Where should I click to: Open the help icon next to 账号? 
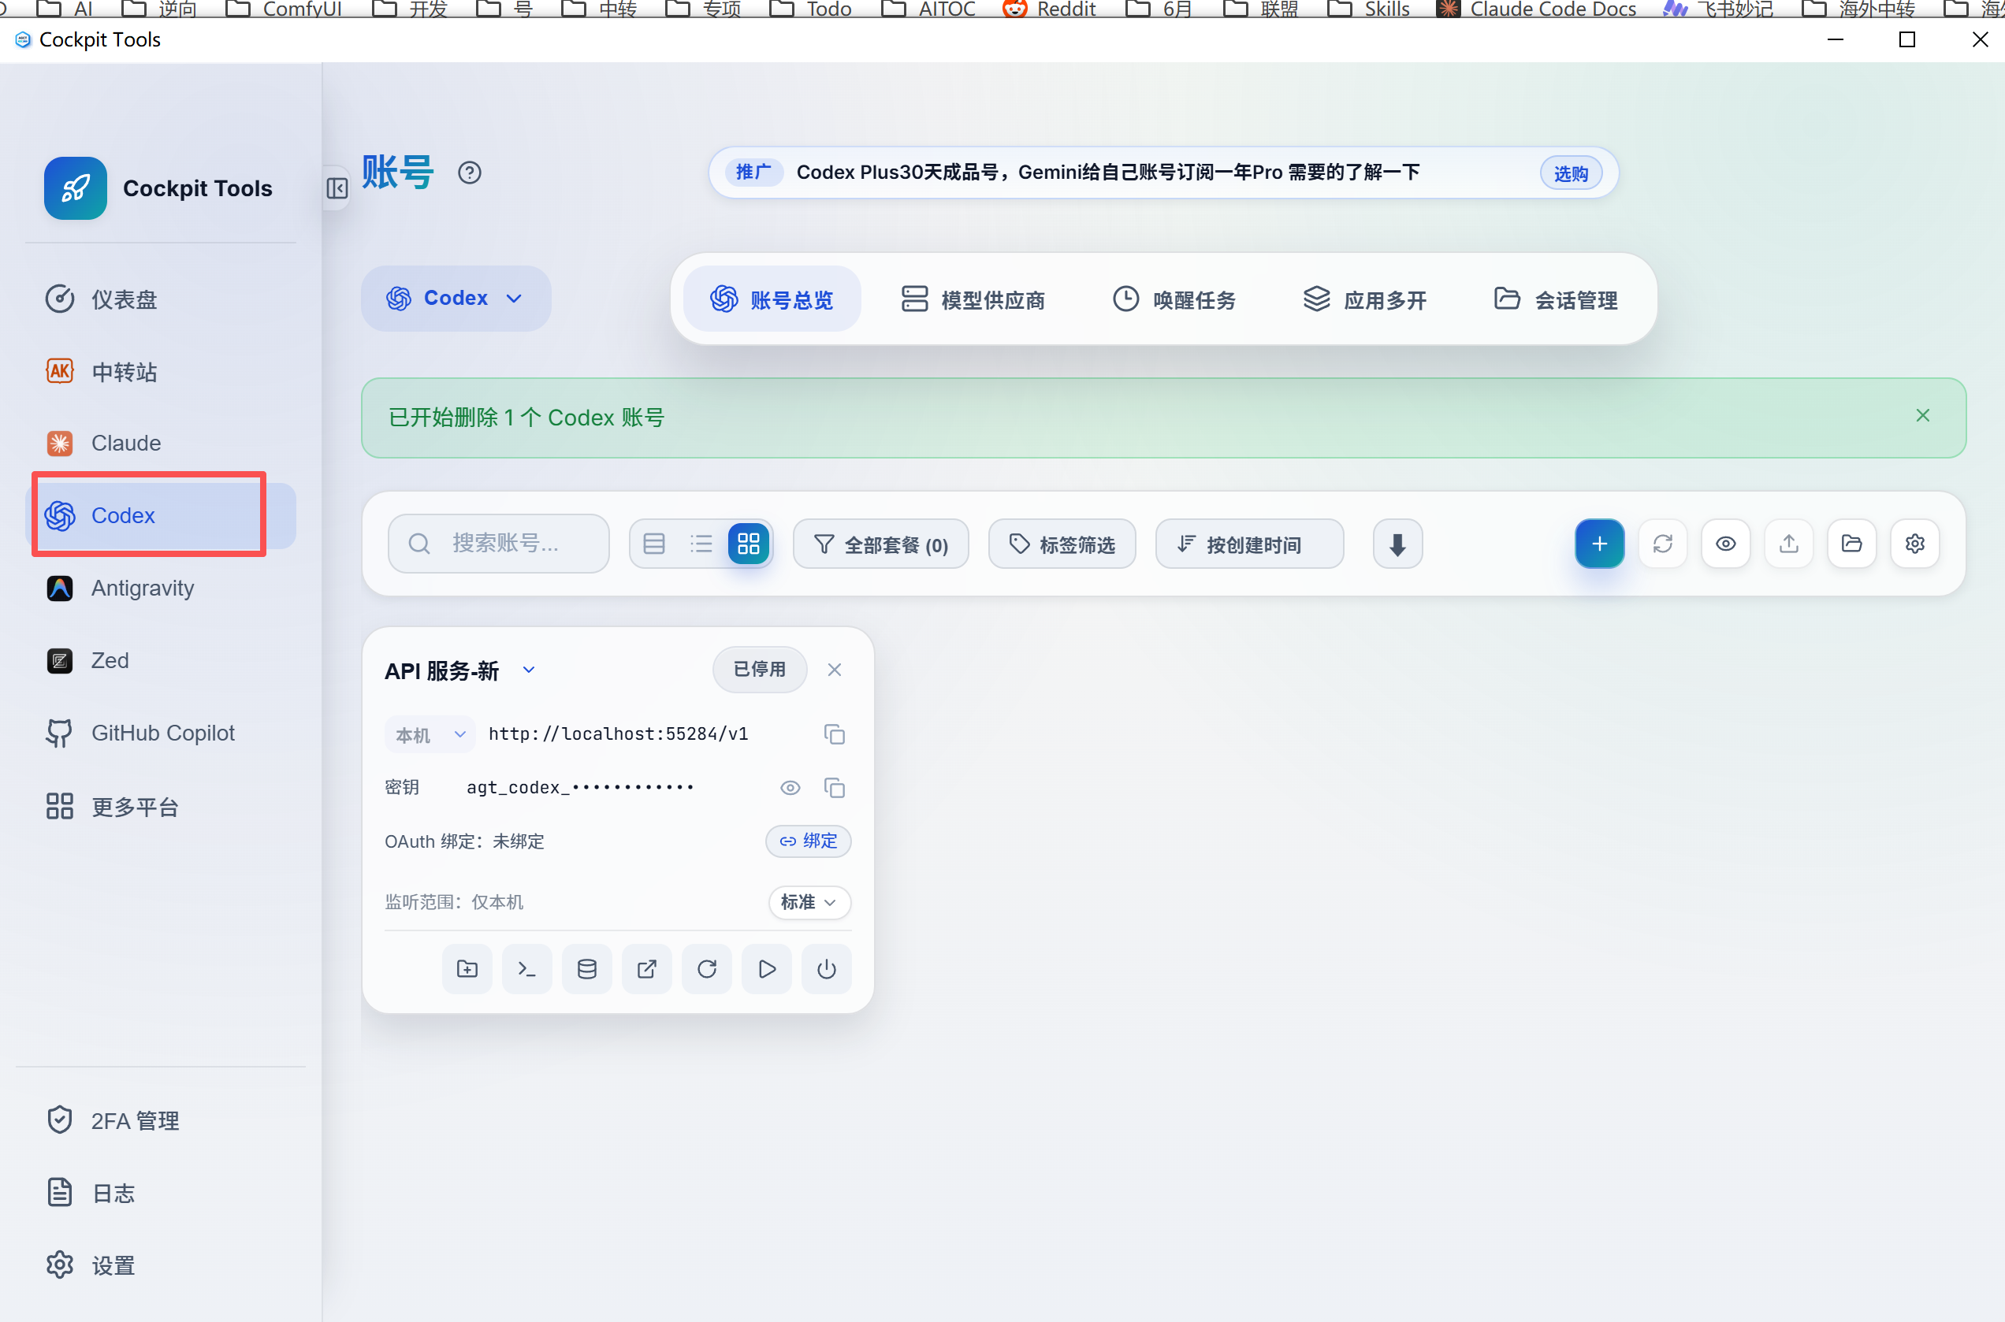(470, 173)
